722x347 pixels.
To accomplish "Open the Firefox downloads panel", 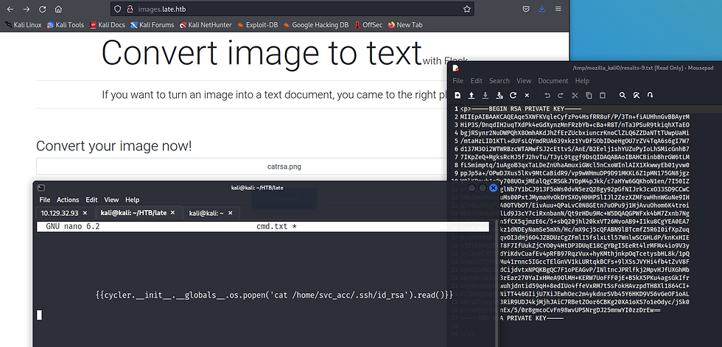I will (542, 9).
